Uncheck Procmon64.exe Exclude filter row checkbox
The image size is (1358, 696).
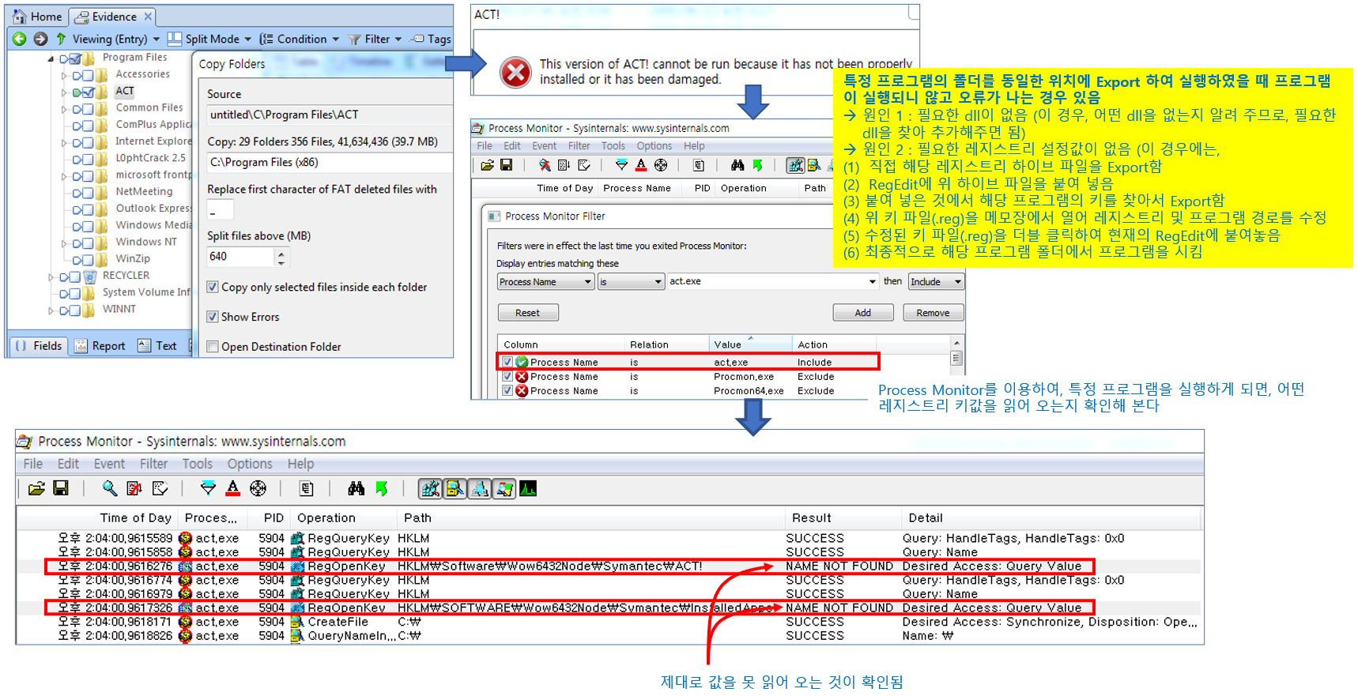click(x=507, y=391)
